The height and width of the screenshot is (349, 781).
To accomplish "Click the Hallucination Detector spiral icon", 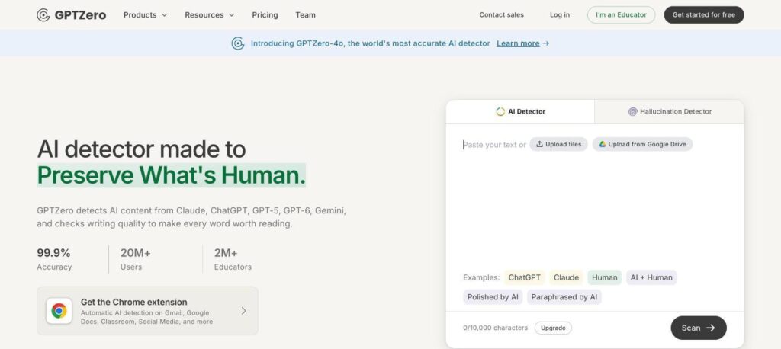I will pos(632,111).
